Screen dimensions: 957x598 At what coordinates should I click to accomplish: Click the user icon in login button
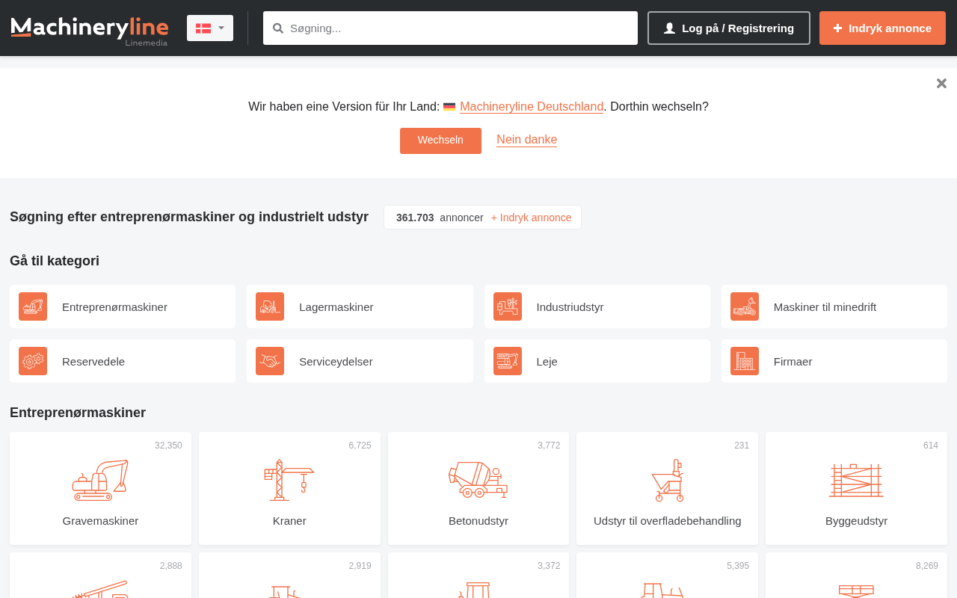[669, 28]
